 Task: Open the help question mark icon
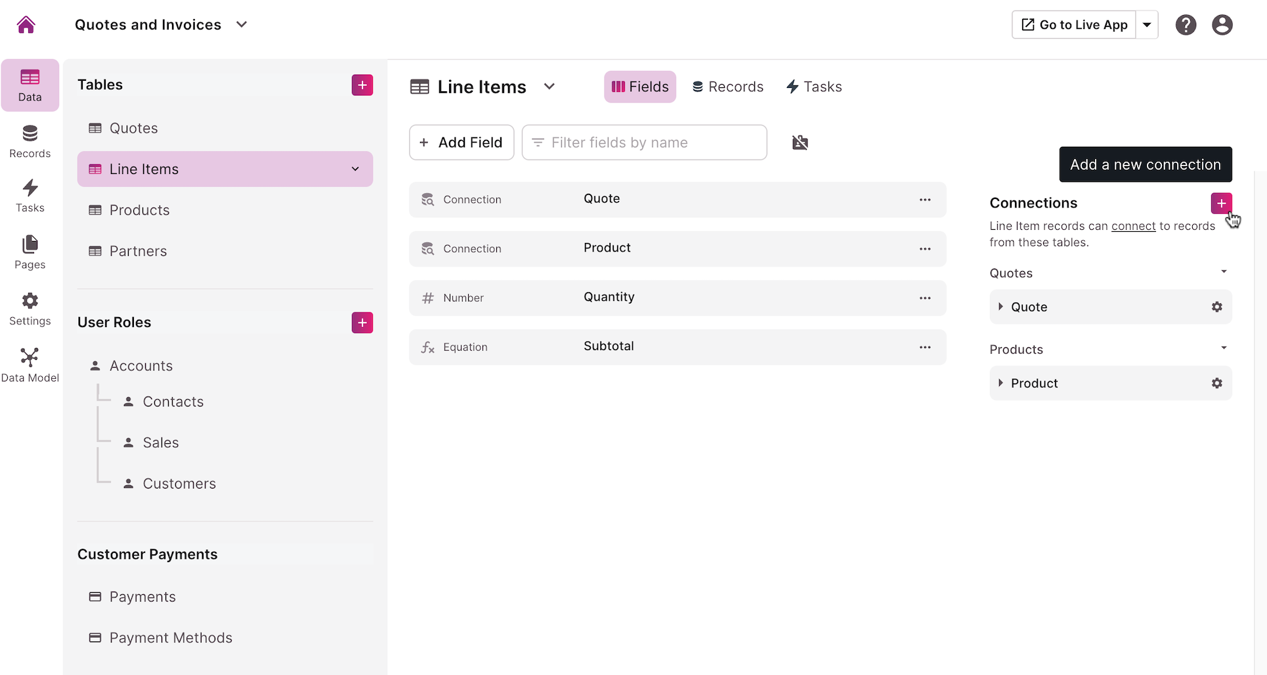pos(1186,24)
